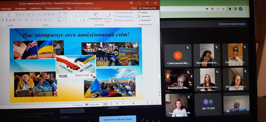This screenshot has width=266, height=122.
Task: Click Общий доступ share button
Action: (148, 8)
